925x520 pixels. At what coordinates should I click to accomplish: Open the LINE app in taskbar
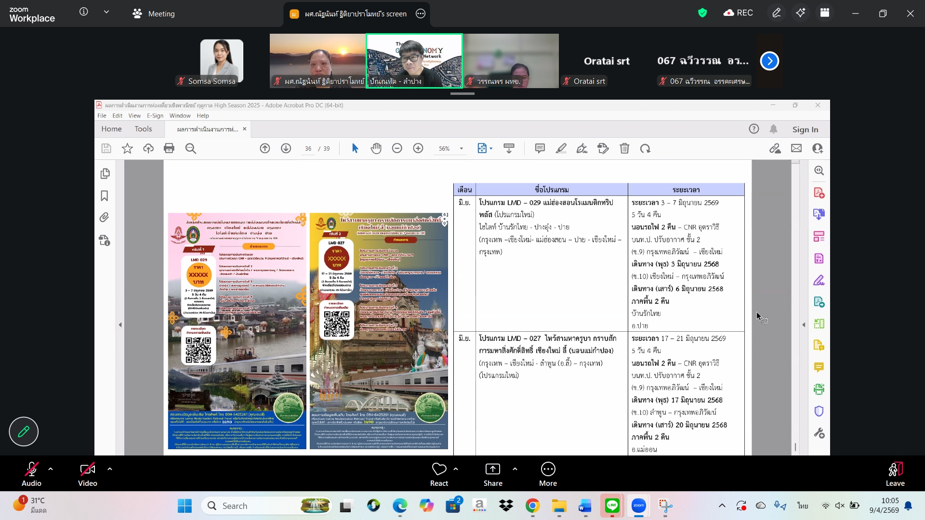pos(612,506)
